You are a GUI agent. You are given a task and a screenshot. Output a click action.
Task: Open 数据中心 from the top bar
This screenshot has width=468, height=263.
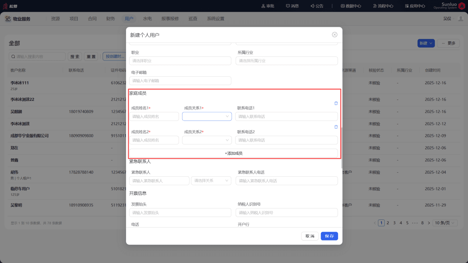point(351,6)
